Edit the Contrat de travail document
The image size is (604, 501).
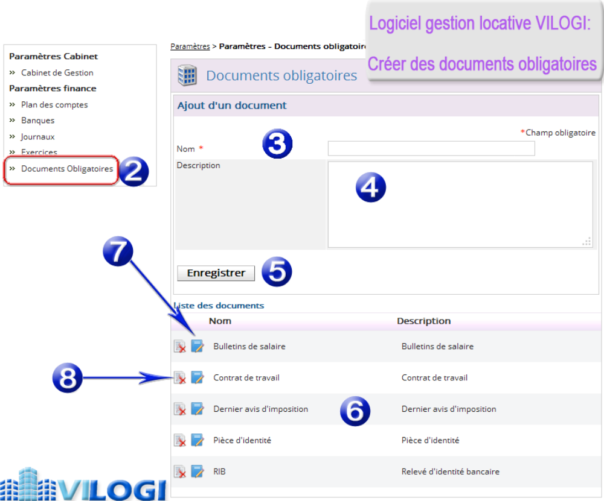[x=198, y=377]
